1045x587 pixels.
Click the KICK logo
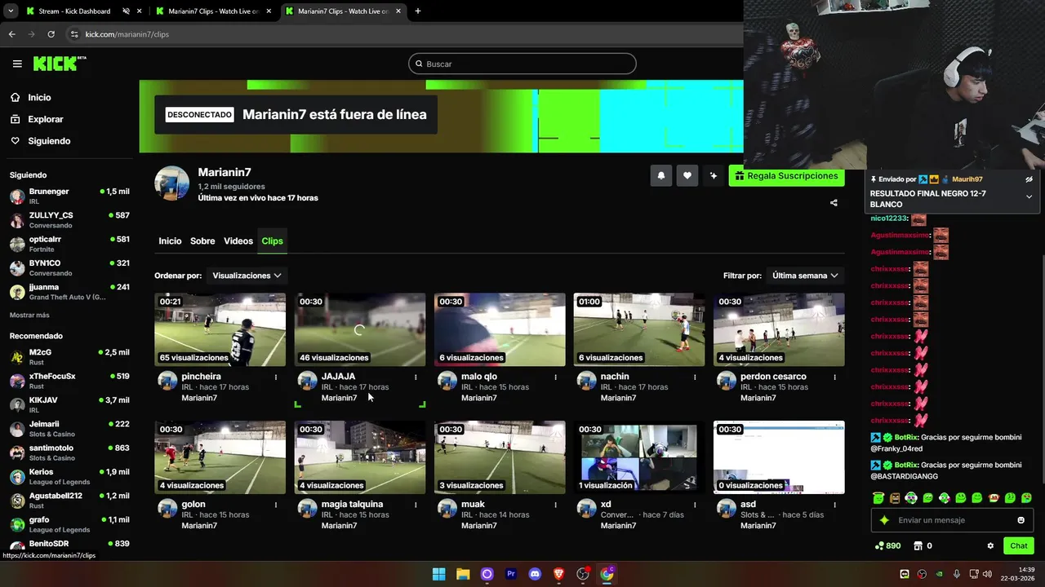tap(60, 64)
